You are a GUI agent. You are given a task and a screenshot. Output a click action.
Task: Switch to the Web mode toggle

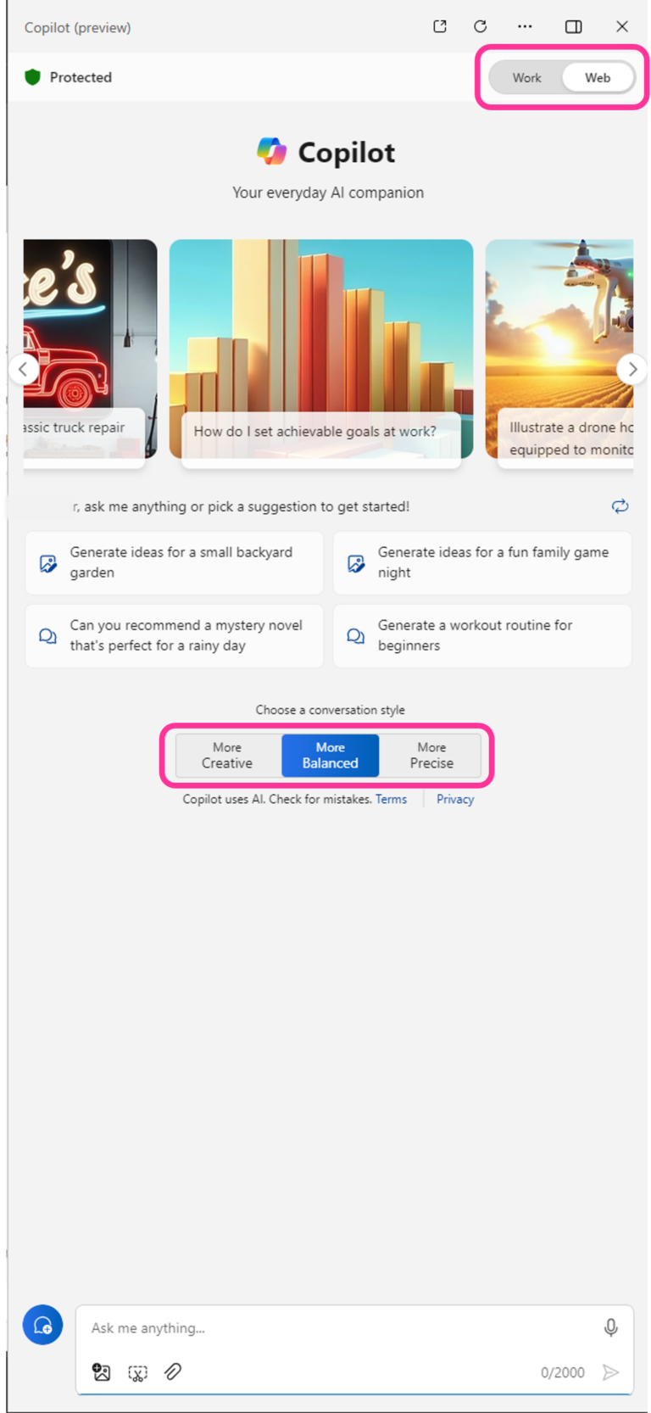tap(598, 78)
